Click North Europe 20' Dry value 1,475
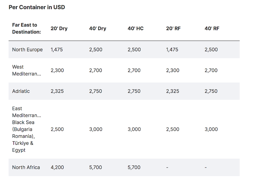The width and height of the screenshot is (253, 184). 57,50
